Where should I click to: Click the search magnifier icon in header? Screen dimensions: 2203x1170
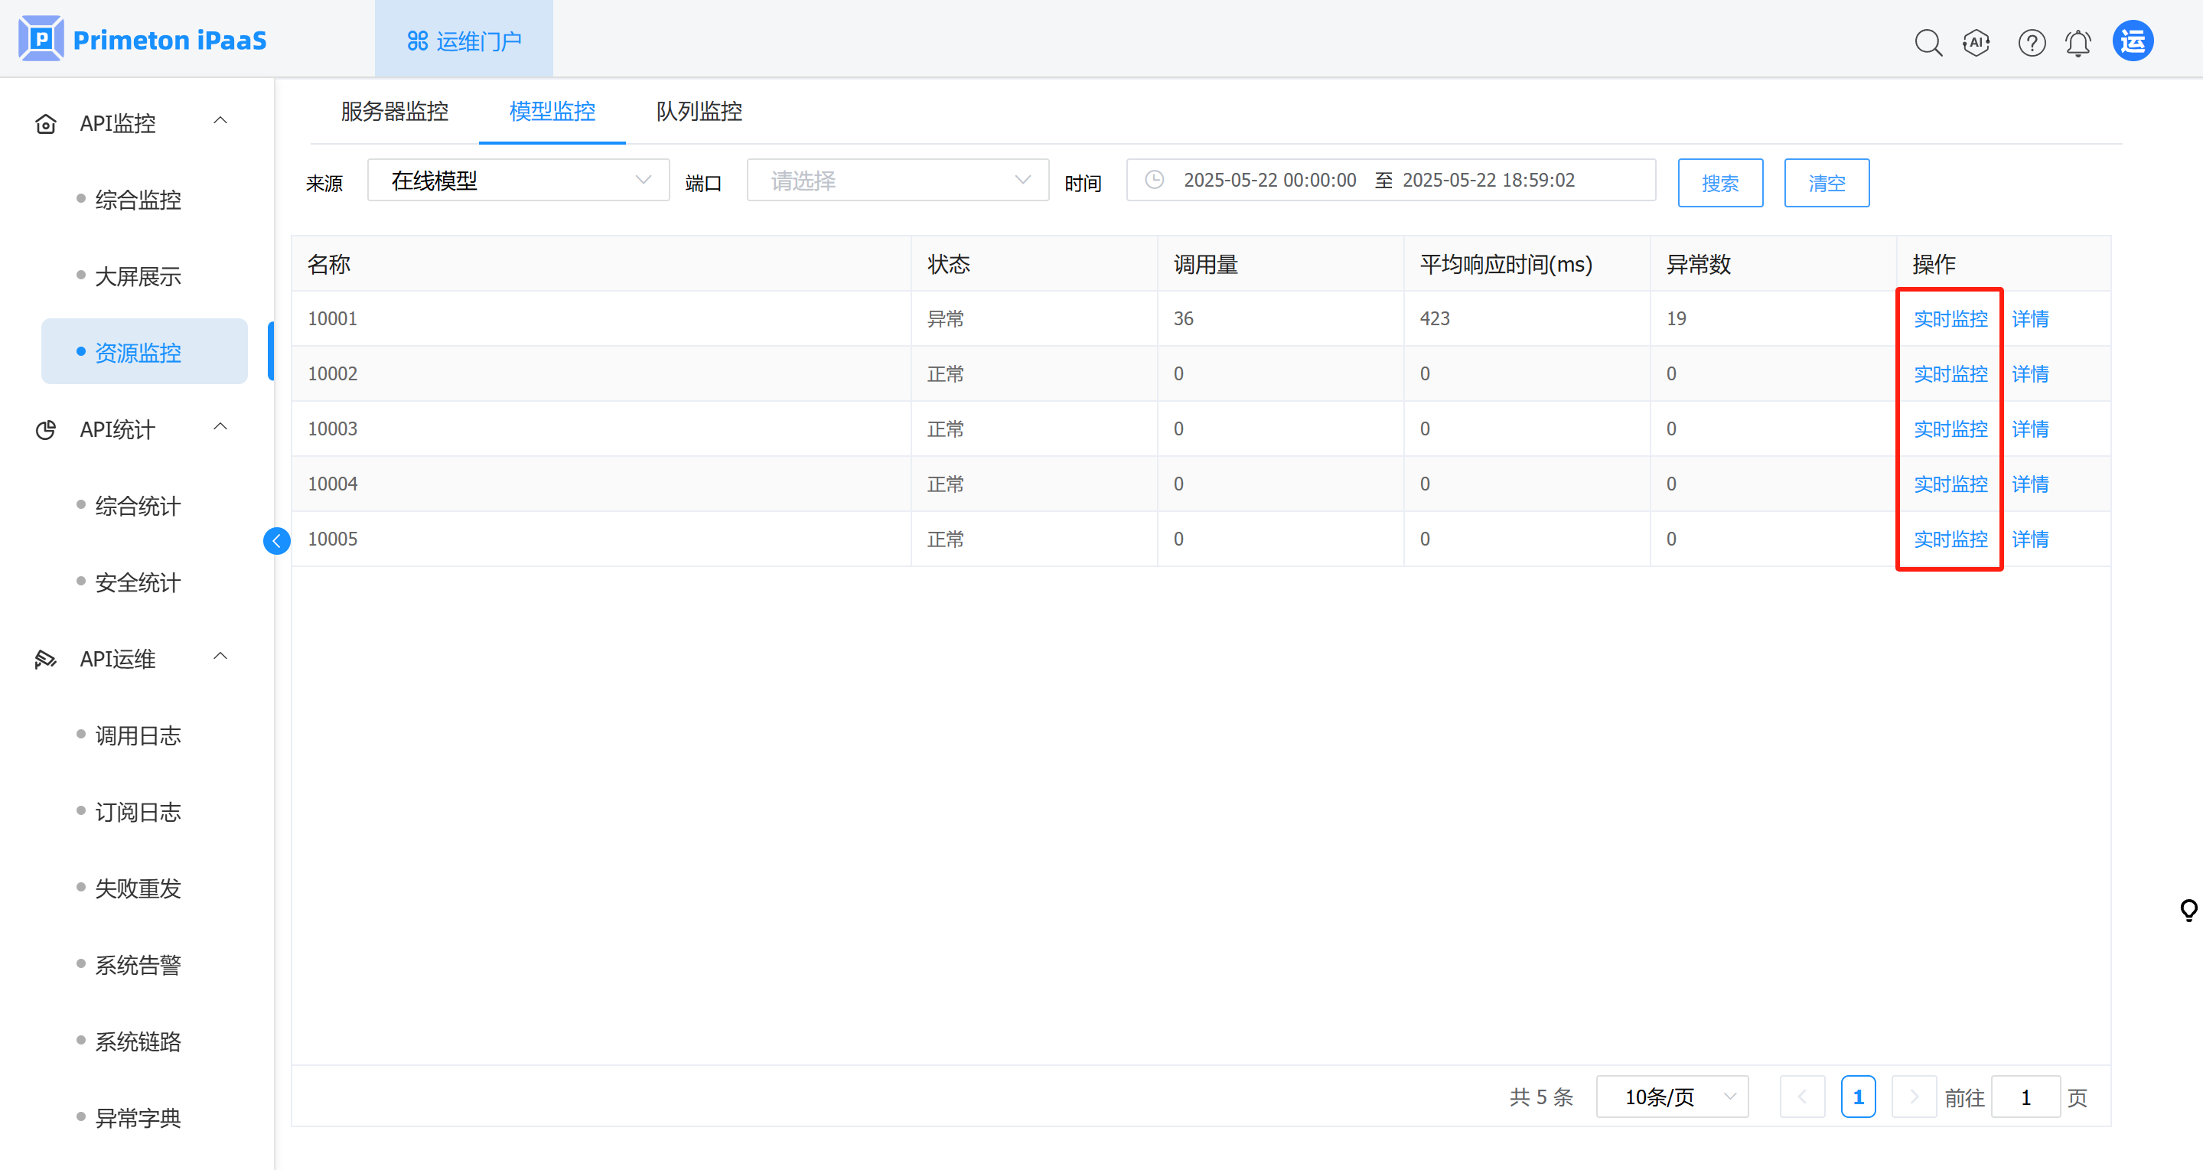1928,42
